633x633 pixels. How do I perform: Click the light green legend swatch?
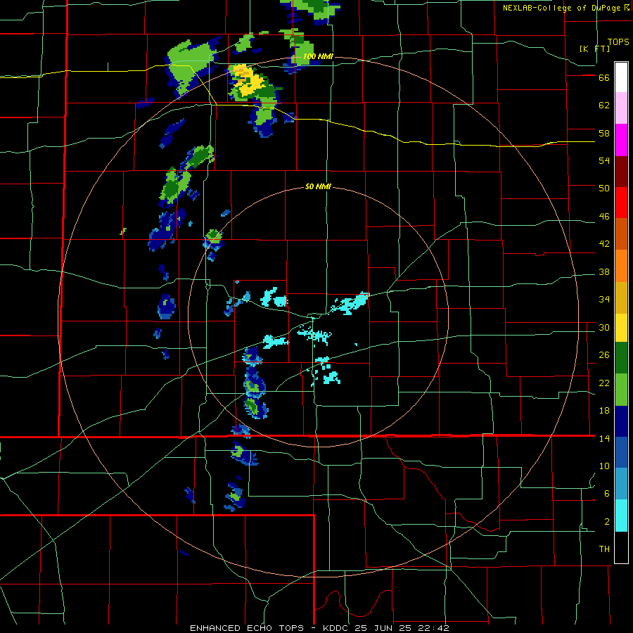click(621, 390)
